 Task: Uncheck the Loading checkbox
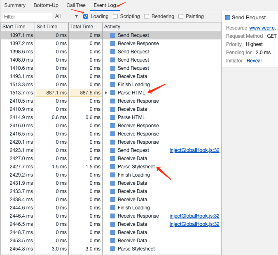click(86, 16)
